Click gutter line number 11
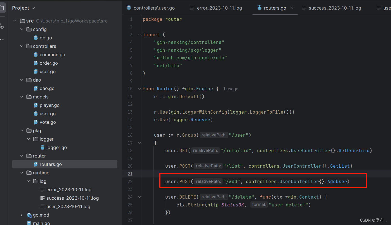 coord(130,96)
